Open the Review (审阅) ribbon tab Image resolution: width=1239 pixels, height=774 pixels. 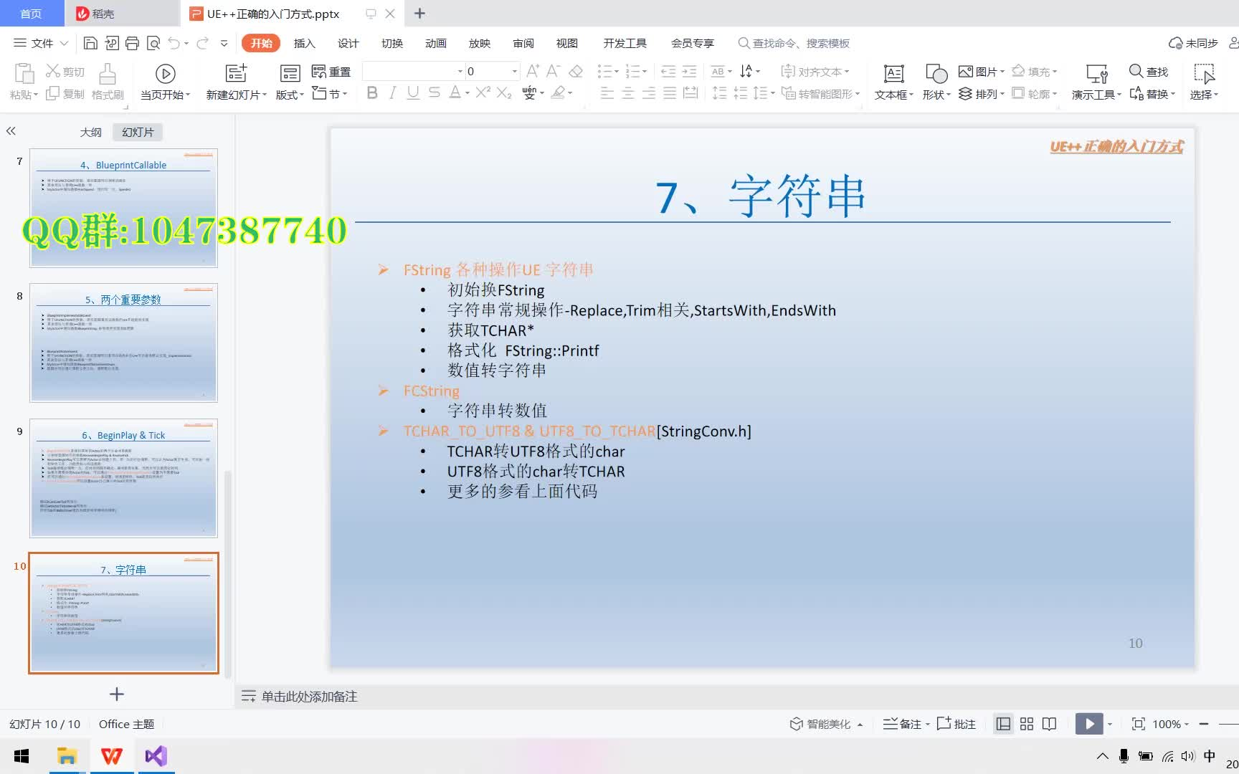tap(523, 43)
